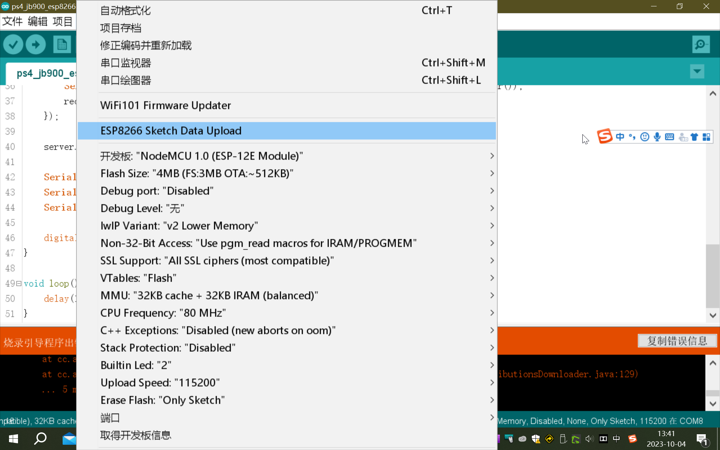Expand the 开发板 NodeMCU 1.0 submenu

point(286,156)
